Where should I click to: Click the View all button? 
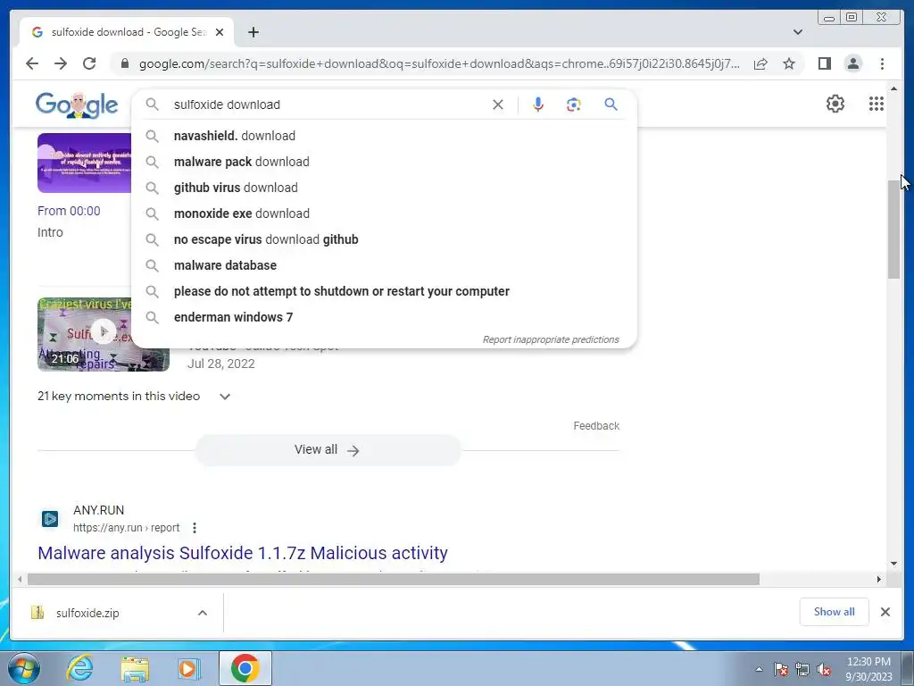[328, 450]
